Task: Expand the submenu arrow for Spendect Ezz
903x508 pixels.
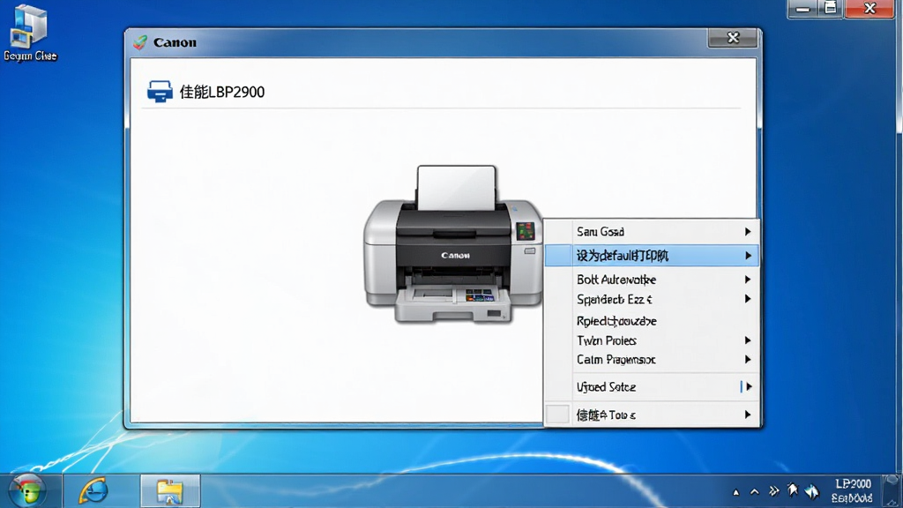Action: tap(748, 299)
